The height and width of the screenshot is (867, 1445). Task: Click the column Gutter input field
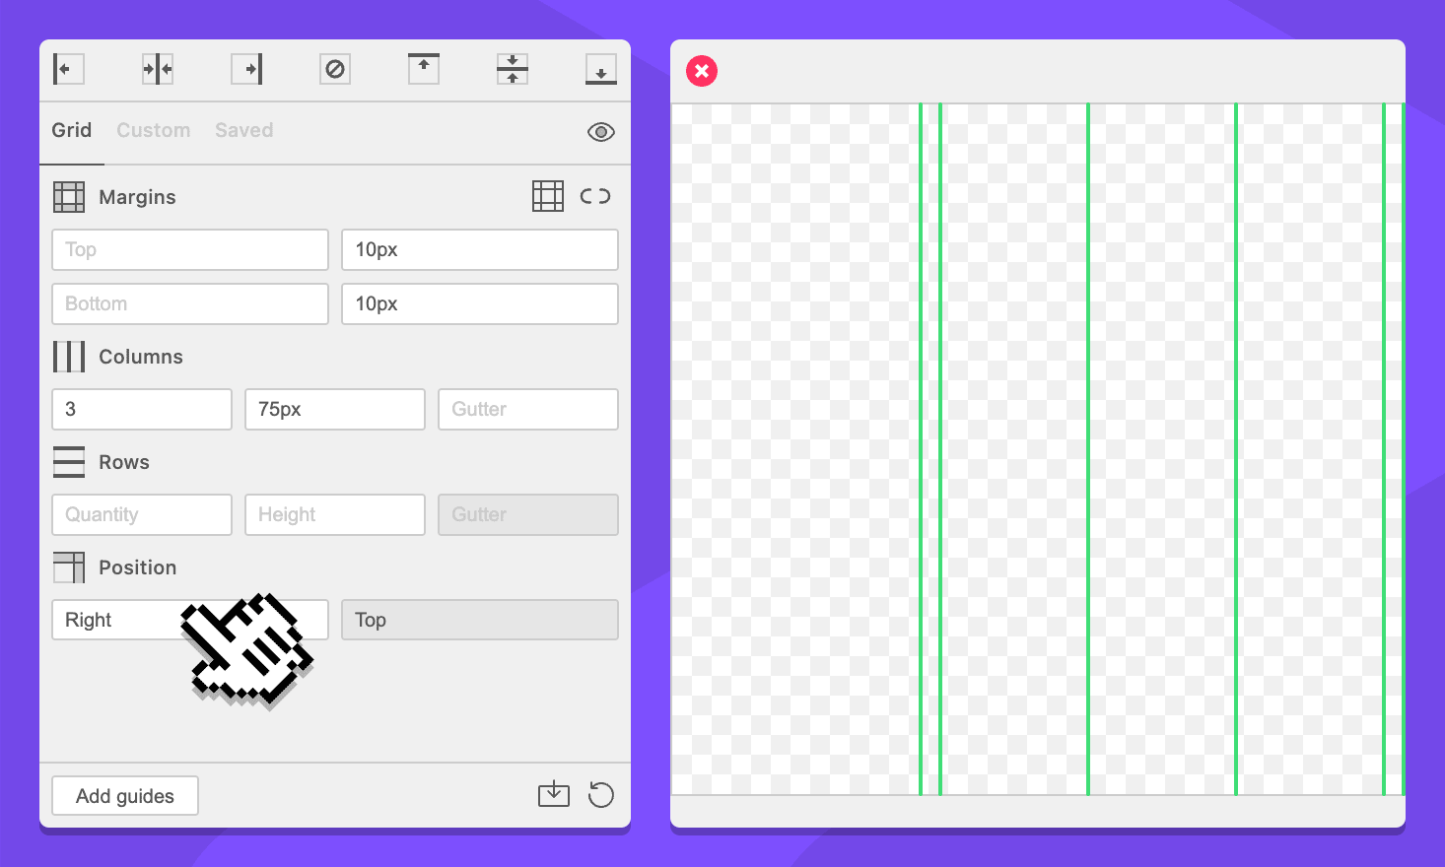(x=528, y=409)
